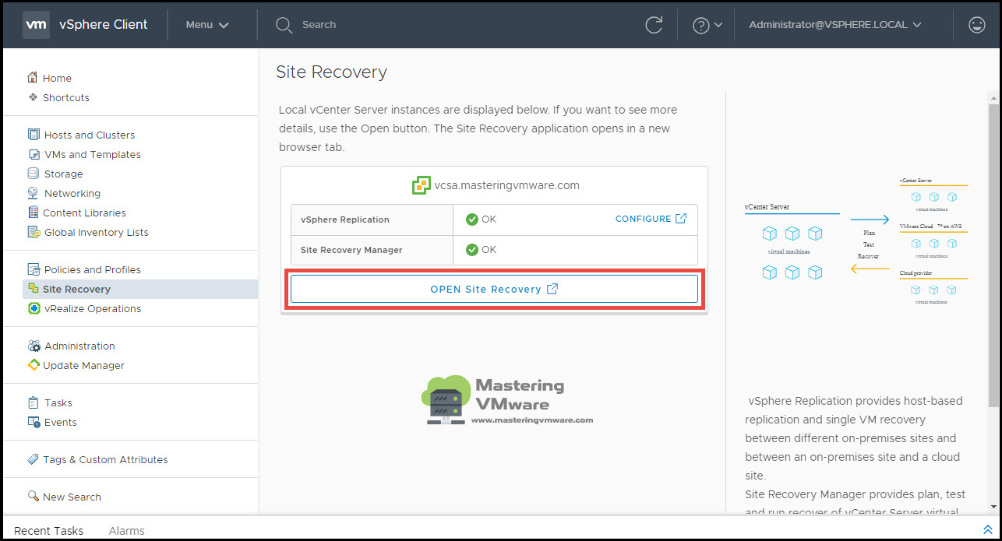Open Storage view

[x=63, y=174]
